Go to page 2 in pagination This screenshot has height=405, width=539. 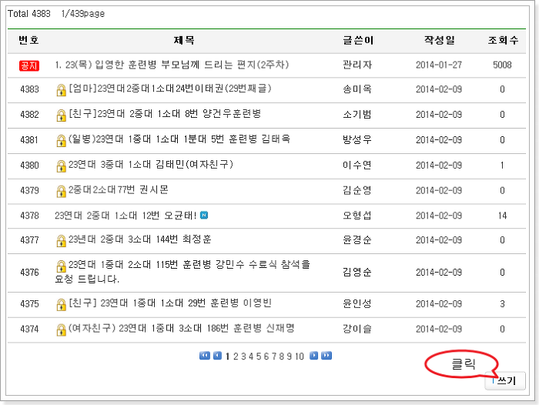(236, 356)
